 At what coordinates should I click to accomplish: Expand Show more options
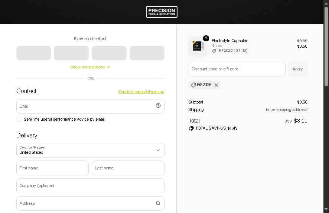(x=90, y=67)
